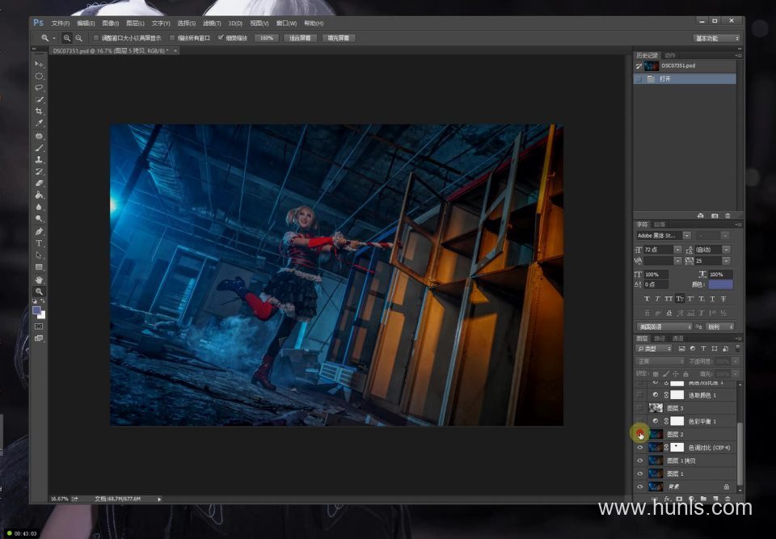
Task: Select the Eyedropper tool
Action: [x=39, y=124]
